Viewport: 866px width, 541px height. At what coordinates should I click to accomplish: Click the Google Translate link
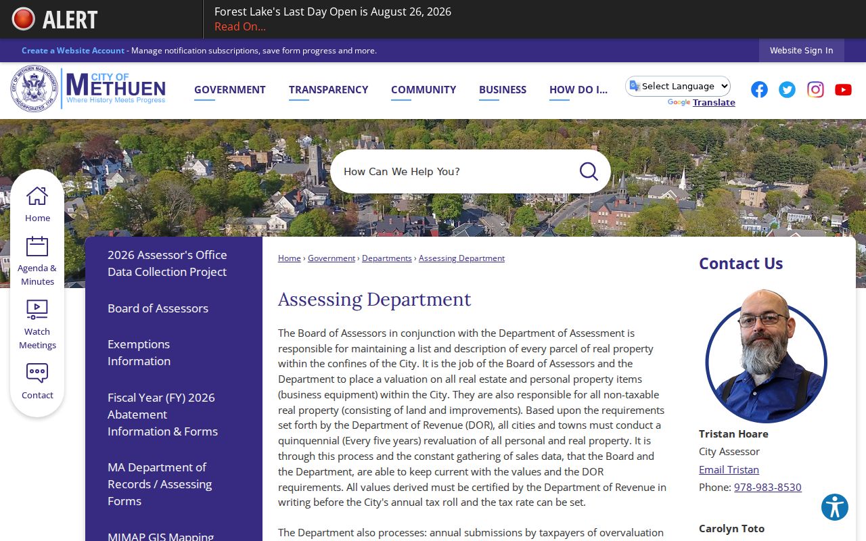click(x=714, y=102)
